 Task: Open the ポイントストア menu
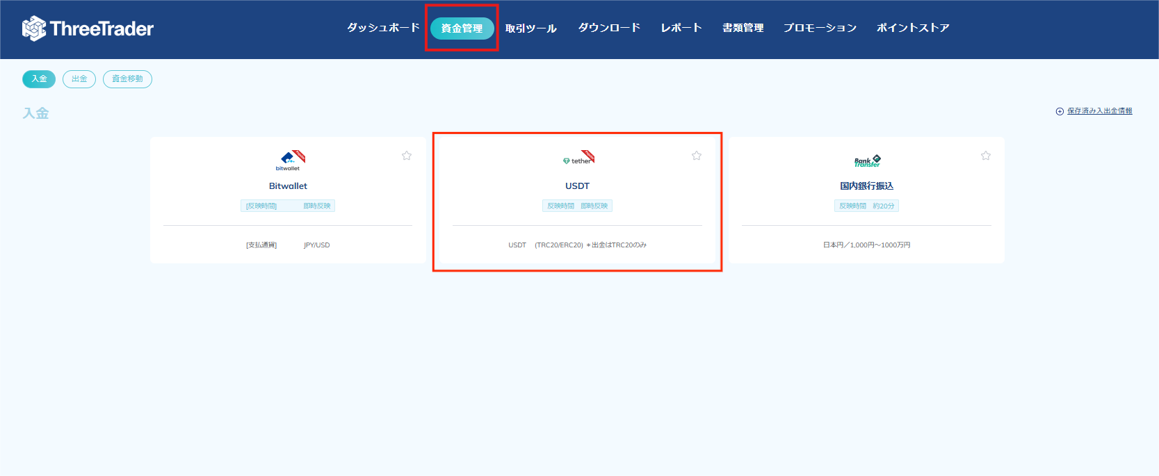[913, 28]
